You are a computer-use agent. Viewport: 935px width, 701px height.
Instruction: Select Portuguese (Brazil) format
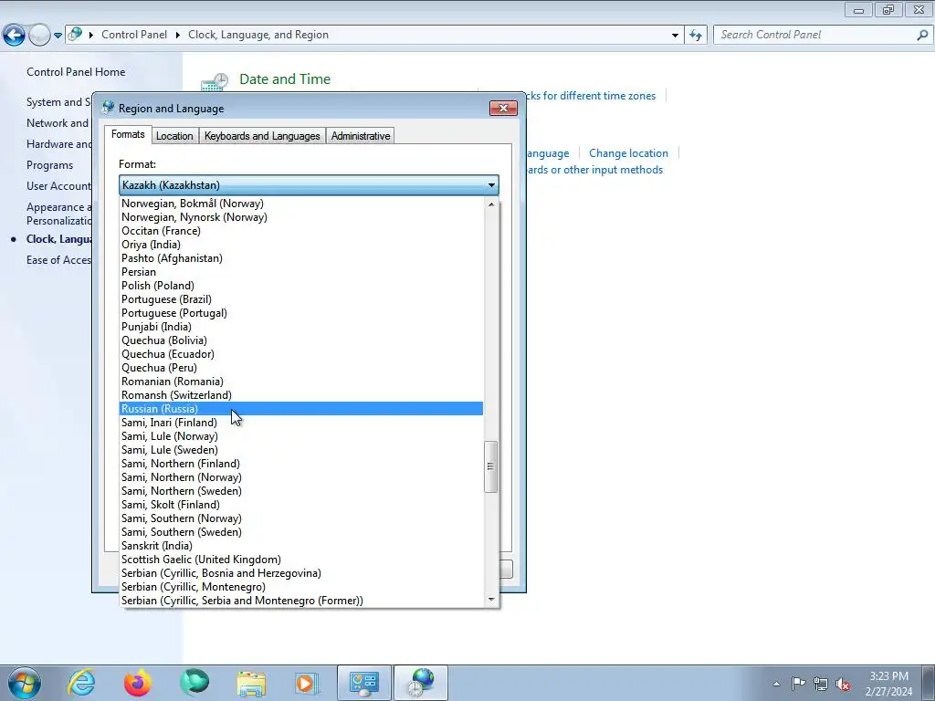click(301, 299)
